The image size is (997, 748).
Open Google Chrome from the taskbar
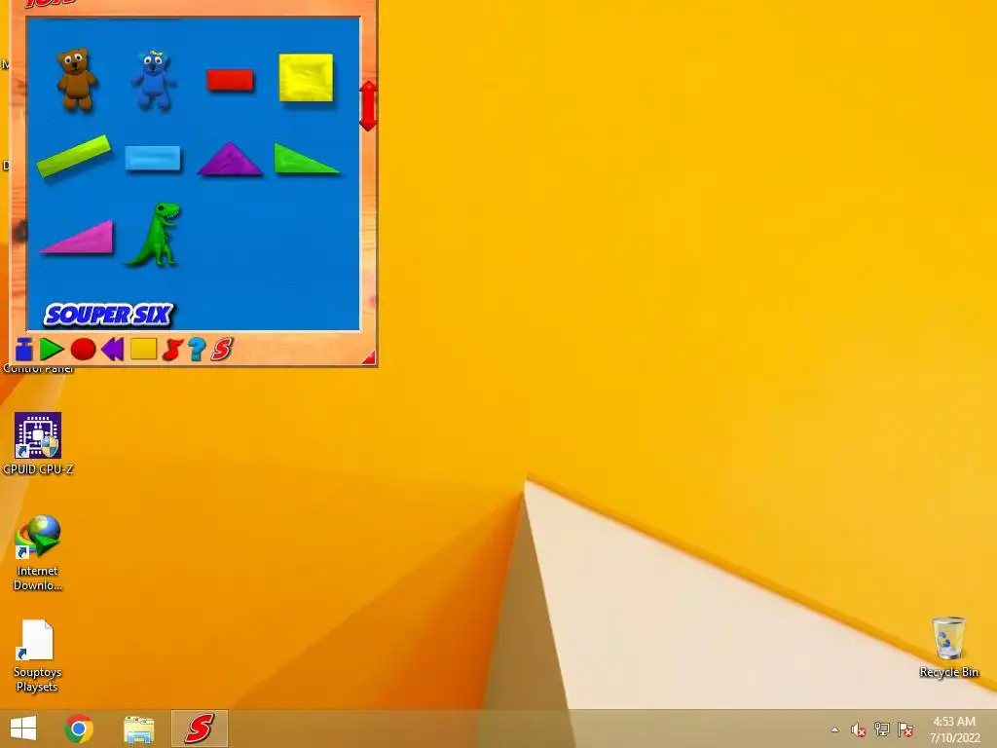(79, 729)
